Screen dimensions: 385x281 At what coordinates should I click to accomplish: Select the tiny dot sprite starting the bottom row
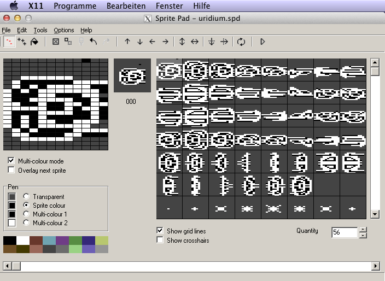(x=170, y=208)
